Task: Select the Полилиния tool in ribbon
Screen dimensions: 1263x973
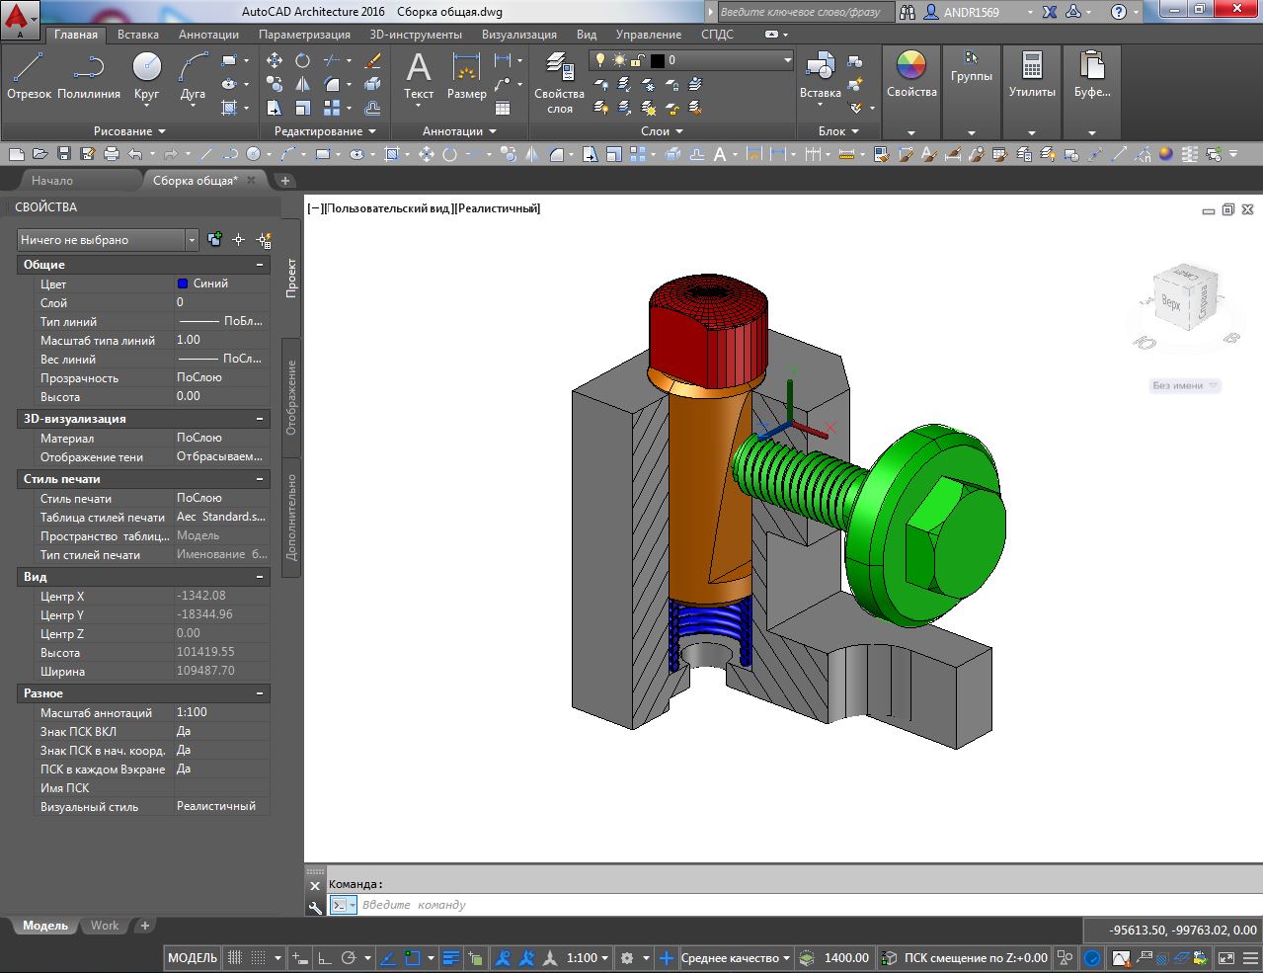Action: (89, 76)
